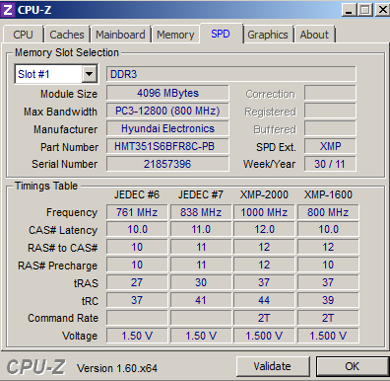The width and height of the screenshot is (390, 381).
Task: Click CAS# Latency 12.0 under XMP-2000
Action: (x=264, y=229)
